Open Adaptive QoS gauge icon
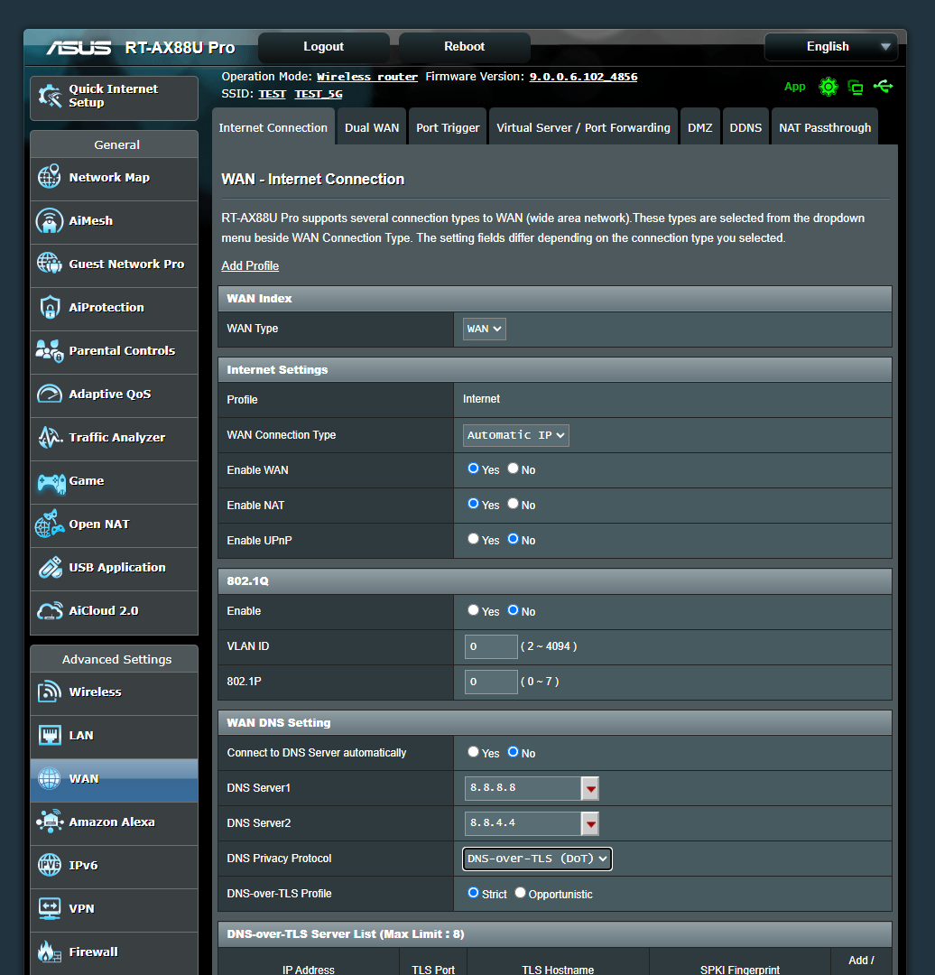The width and height of the screenshot is (935, 975). point(50,395)
